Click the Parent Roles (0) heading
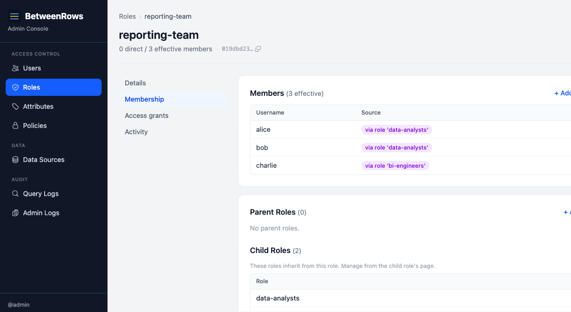571x312 pixels. pyautogui.click(x=278, y=212)
